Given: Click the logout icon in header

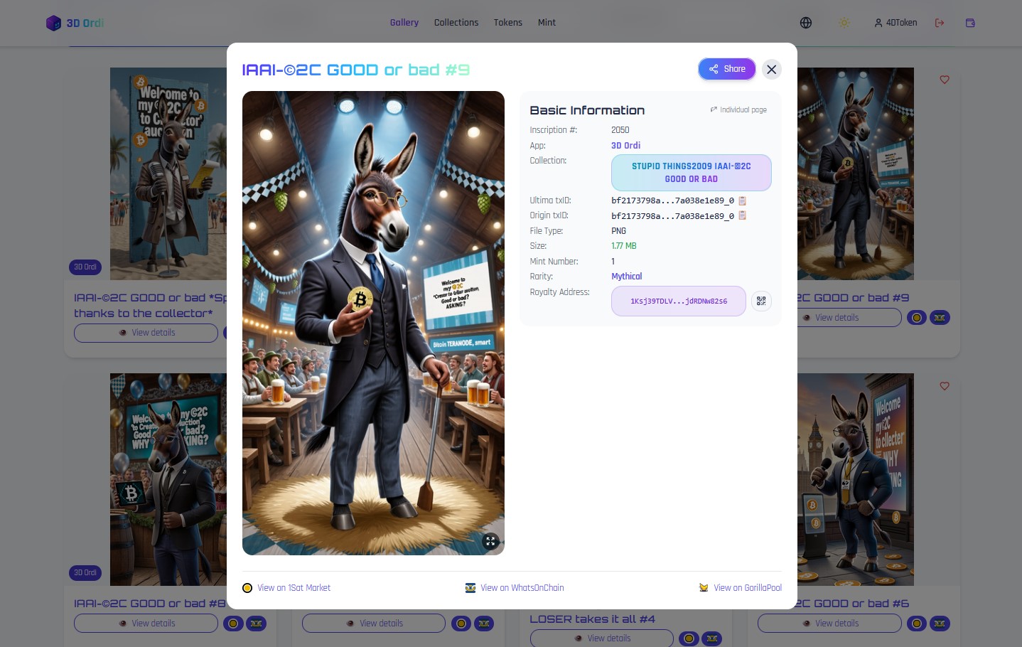Looking at the screenshot, I should [940, 23].
